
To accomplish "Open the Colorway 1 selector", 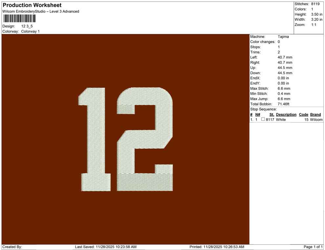I will (31, 31).
